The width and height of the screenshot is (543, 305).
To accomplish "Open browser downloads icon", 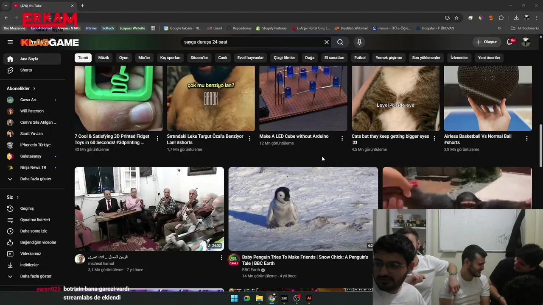I will (x=516, y=18).
